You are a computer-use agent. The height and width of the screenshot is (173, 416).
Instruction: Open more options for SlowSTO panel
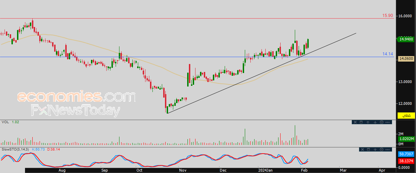click(388, 149)
